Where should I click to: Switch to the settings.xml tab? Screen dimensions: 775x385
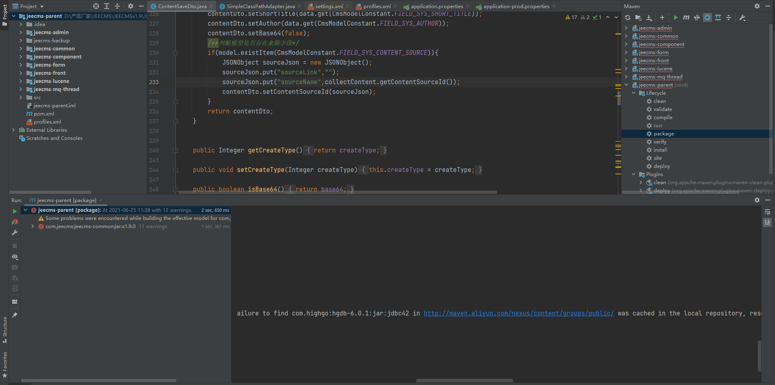pos(328,7)
